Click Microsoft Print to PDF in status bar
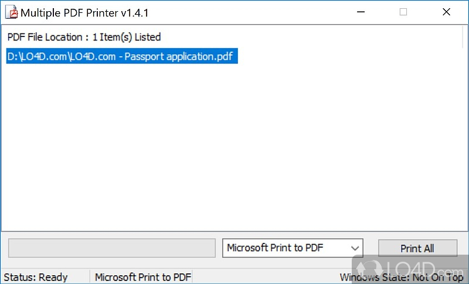Viewport: 469px width, 284px height. pos(142,277)
